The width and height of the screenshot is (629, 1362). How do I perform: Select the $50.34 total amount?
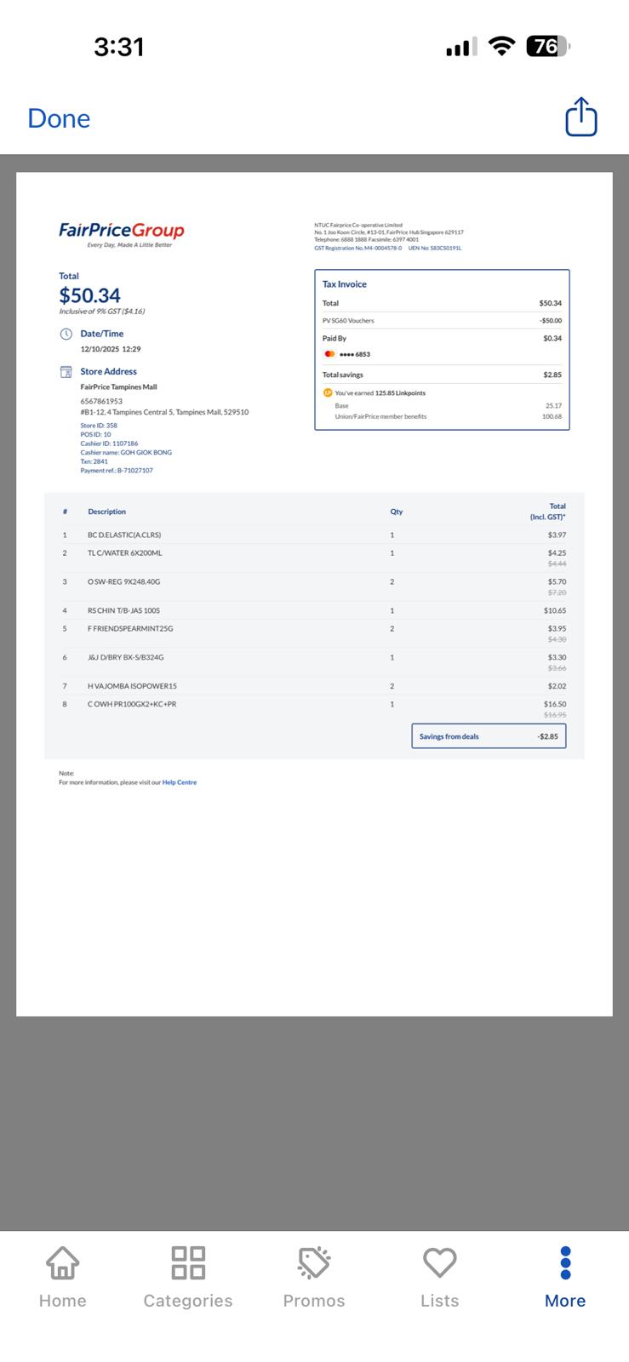89,295
